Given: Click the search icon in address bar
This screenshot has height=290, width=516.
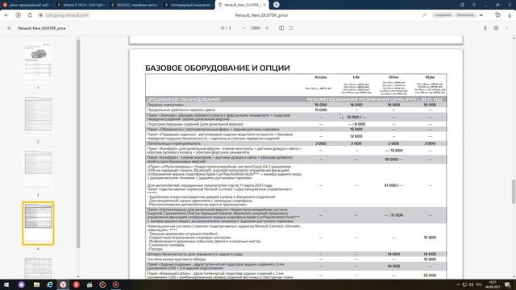Looking at the screenshot, I should click(424, 15).
